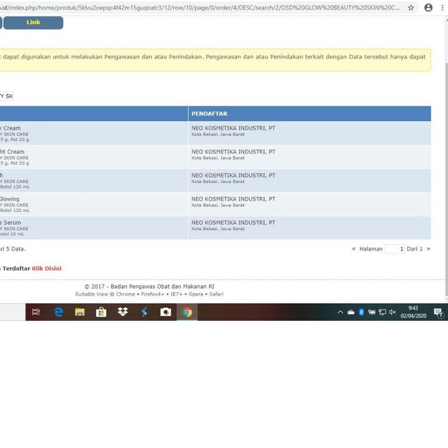Open Dropbox from the taskbar

tap(123, 312)
